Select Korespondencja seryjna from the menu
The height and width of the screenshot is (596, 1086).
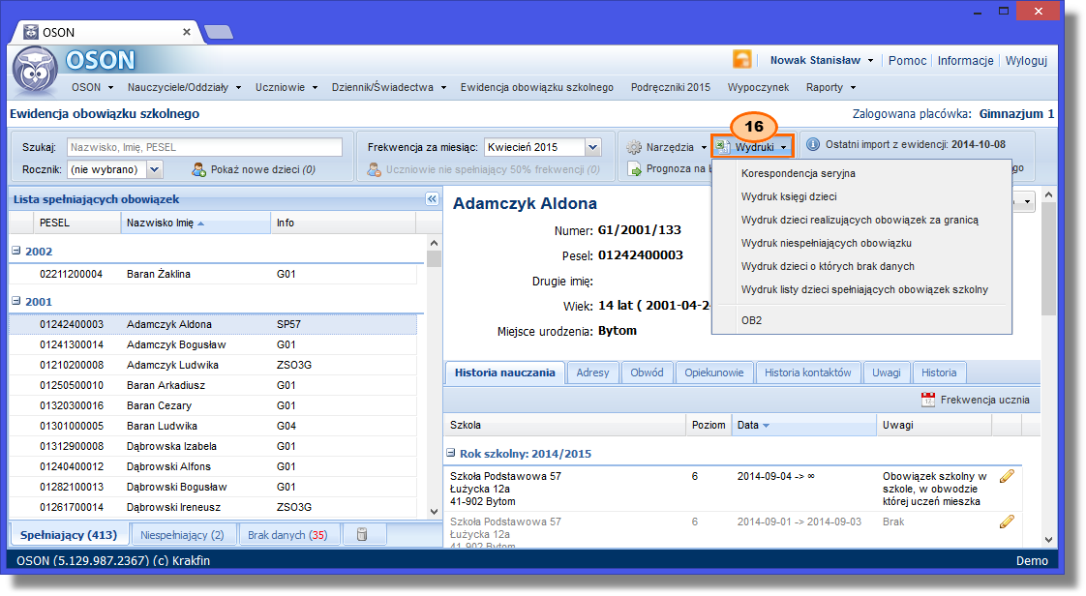[798, 174]
